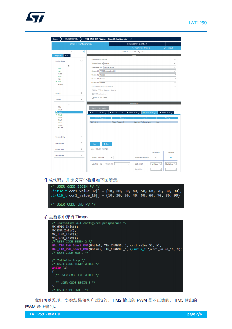Image resolution: width=232 pixels, height=329 pixels.
Task: Select DMA under System Core
Action: 60,69
